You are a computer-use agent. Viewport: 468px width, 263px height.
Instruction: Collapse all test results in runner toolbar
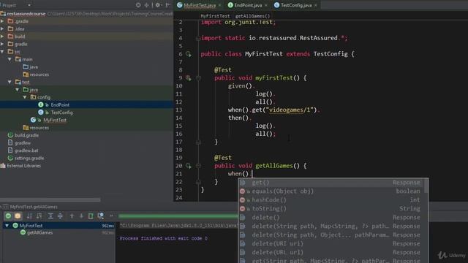tap(60, 216)
